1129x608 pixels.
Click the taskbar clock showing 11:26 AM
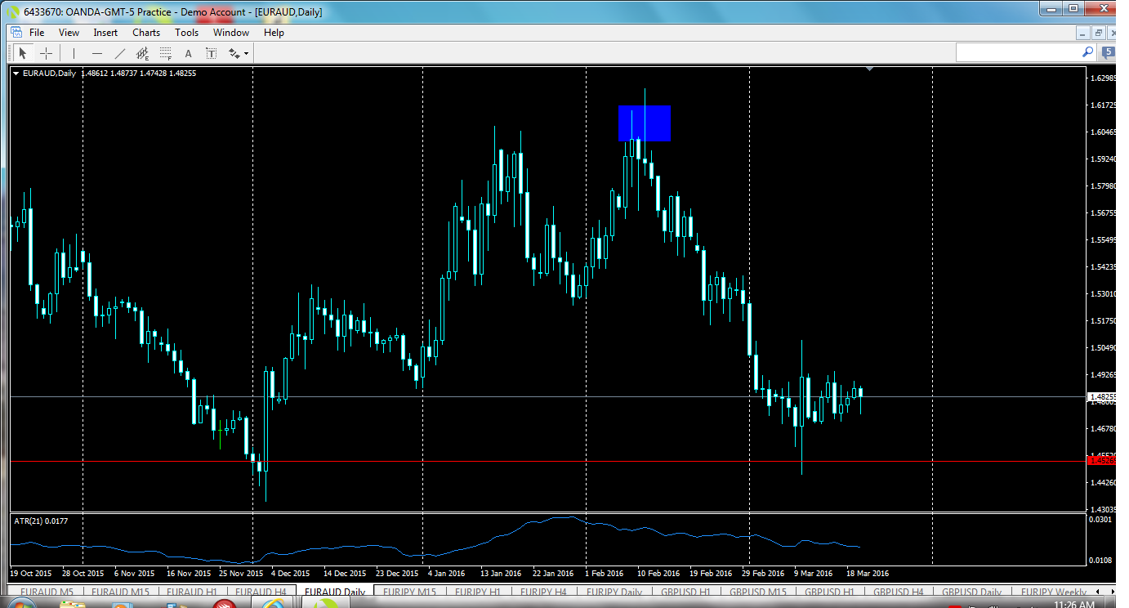[x=1075, y=605]
